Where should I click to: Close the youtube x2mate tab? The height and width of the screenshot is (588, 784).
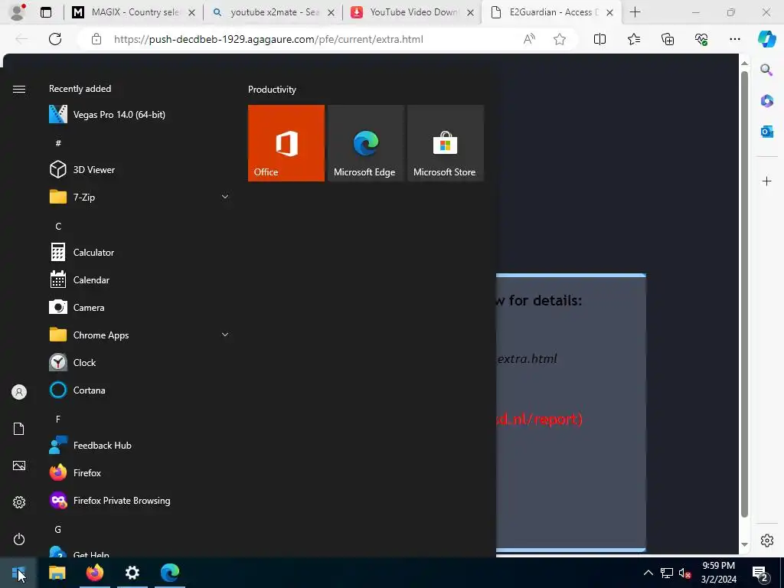[331, 13]
